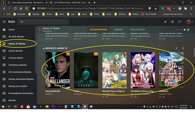The height and width of the screenshot is (117, 195).
Task: Open Wasteful Days of High School poster
Action: pos(114,70)
